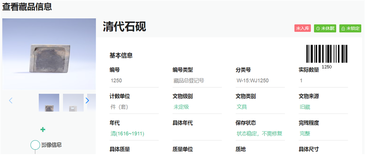Click the 查看藏品信息 page heading
Image resolution: width=365 pixels, height=156 pixels.
(27, 6)
